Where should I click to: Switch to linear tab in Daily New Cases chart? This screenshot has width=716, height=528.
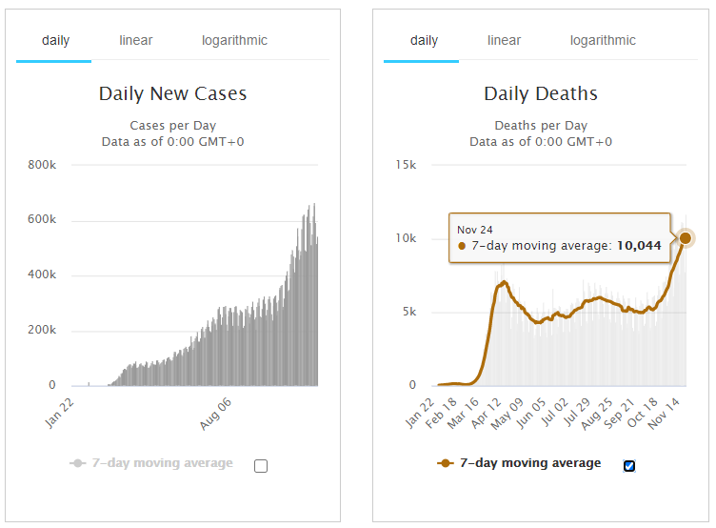tap(135, 41)
